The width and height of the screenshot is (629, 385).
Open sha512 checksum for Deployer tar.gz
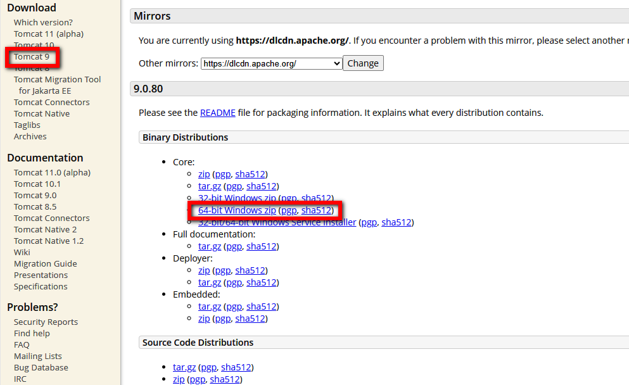(x=262, y=282)
